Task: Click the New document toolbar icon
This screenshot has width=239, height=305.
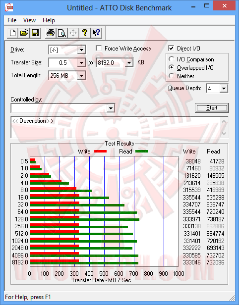Action: tap(13, 33)
